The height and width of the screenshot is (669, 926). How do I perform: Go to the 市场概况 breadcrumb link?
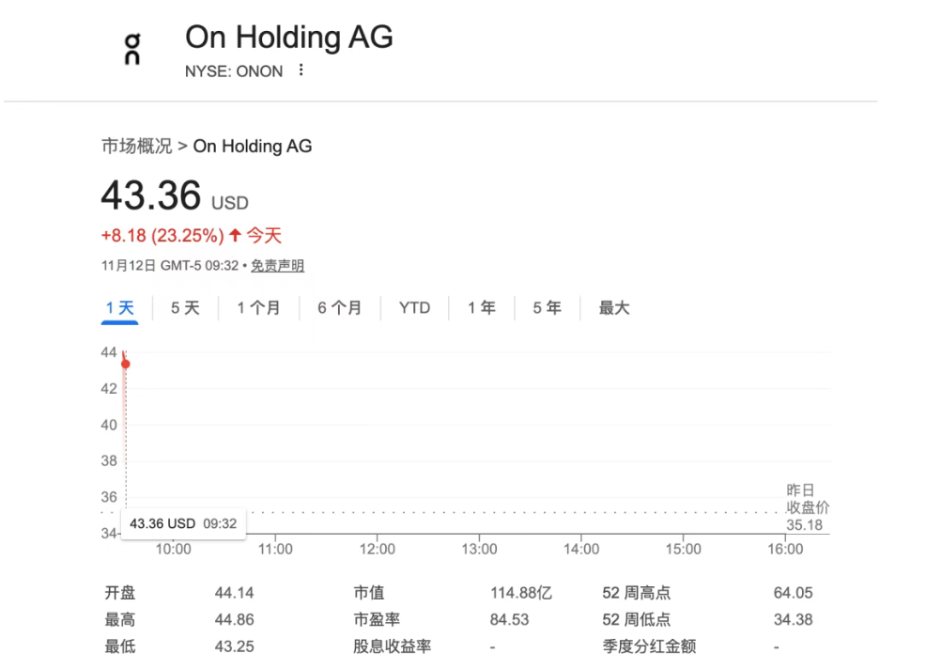[137, 147]
